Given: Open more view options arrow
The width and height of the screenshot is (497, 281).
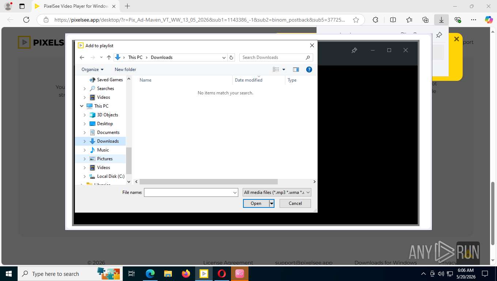Looking at the screenshot, I should click(x=284, y=70).
